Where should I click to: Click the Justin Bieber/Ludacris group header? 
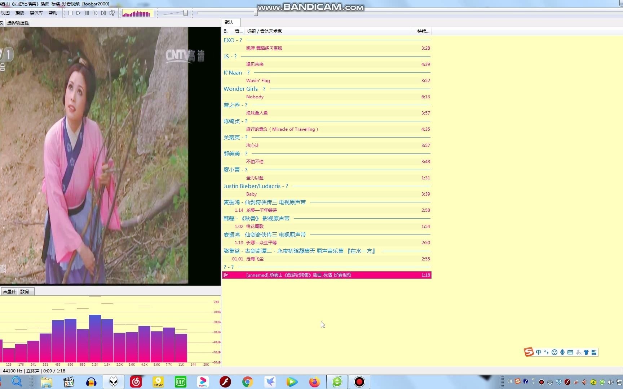click(327, 186)
